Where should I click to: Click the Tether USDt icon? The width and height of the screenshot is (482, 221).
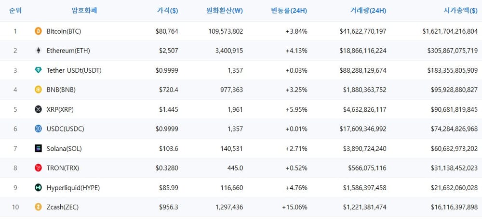(38, 70)
